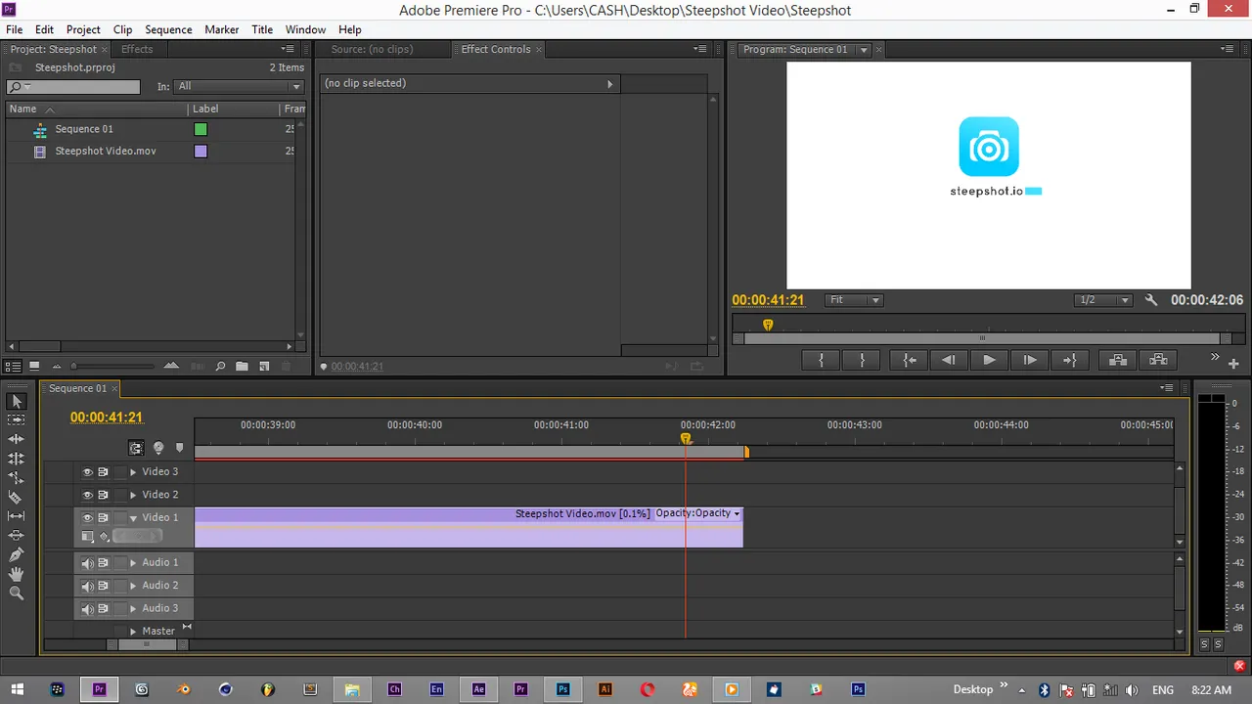
Task: Open the Program: Sequence 01 dropdown arrow
Action: [x=864, y=50]
